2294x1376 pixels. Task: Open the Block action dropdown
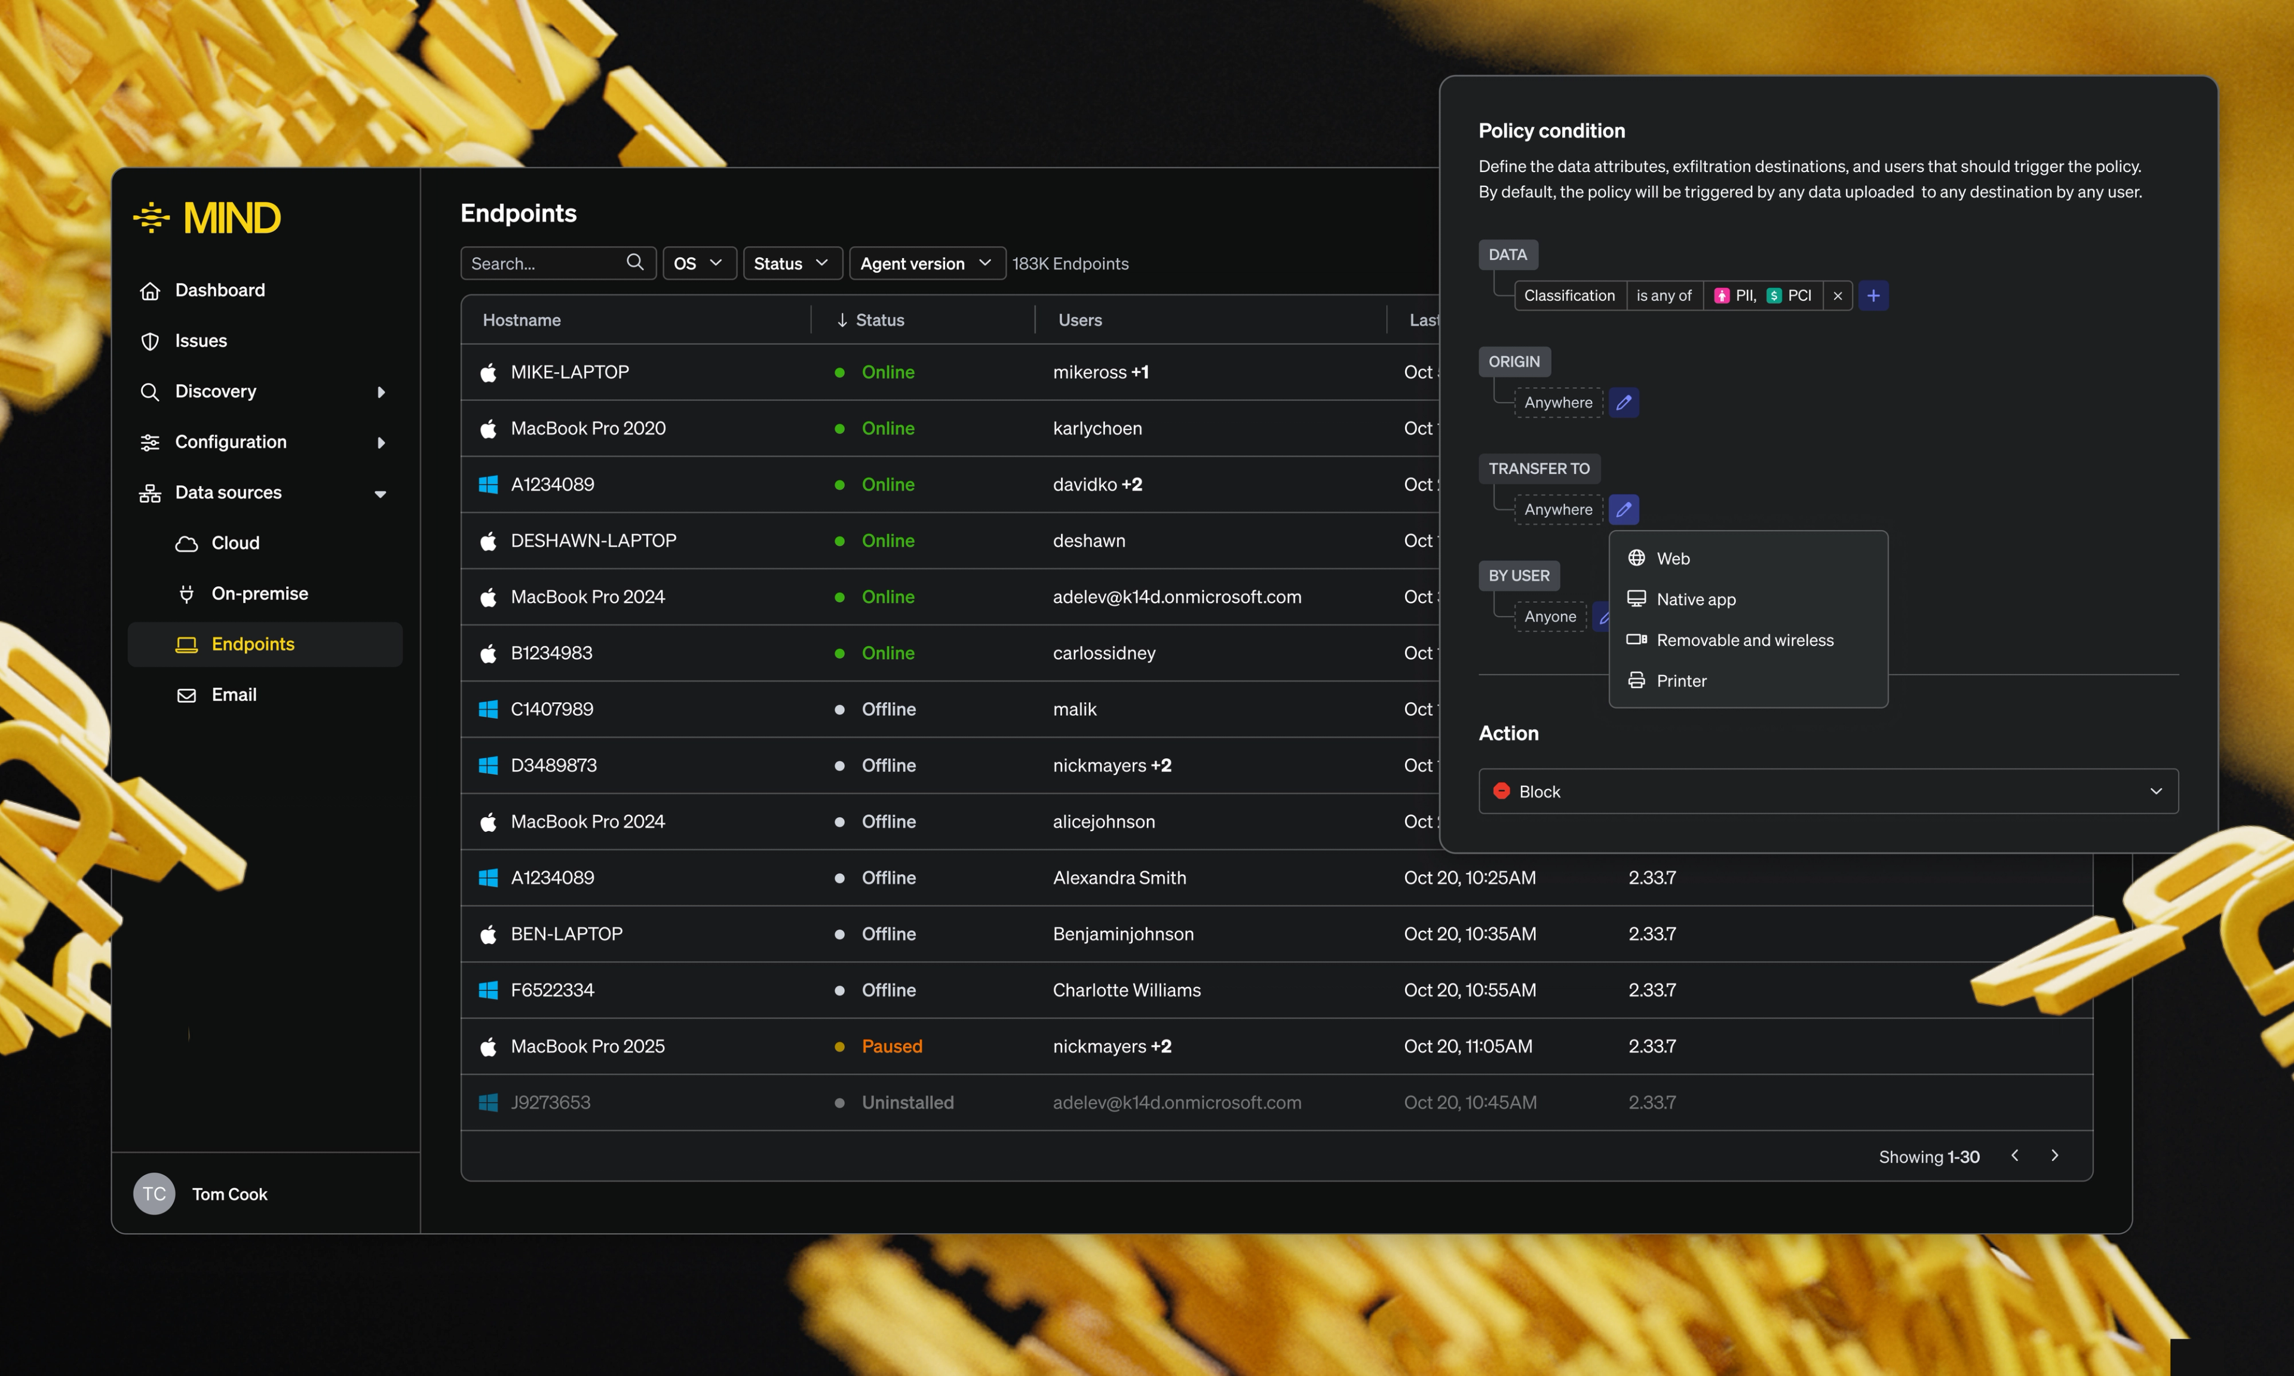click(1828, 791)
